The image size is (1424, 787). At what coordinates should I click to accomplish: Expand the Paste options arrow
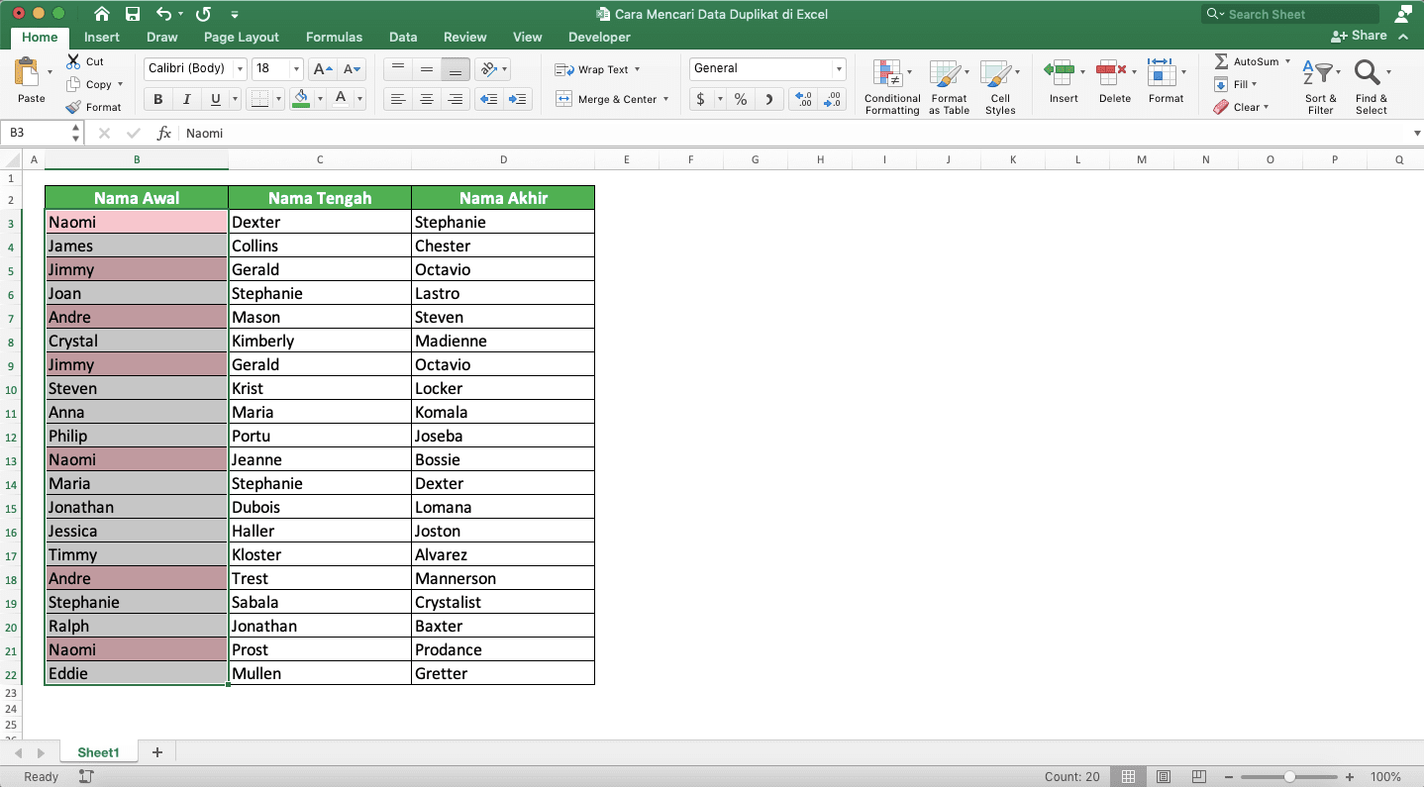pyautogui.click(x=50, y=72)
